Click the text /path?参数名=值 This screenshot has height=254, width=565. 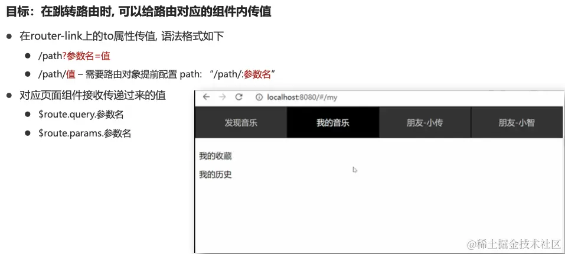(74, 56)
